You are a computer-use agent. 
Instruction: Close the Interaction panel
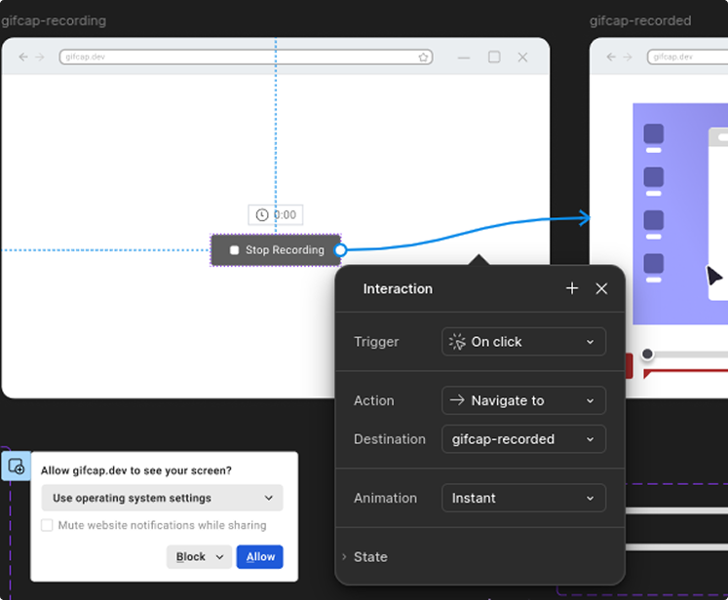(601, 288)
